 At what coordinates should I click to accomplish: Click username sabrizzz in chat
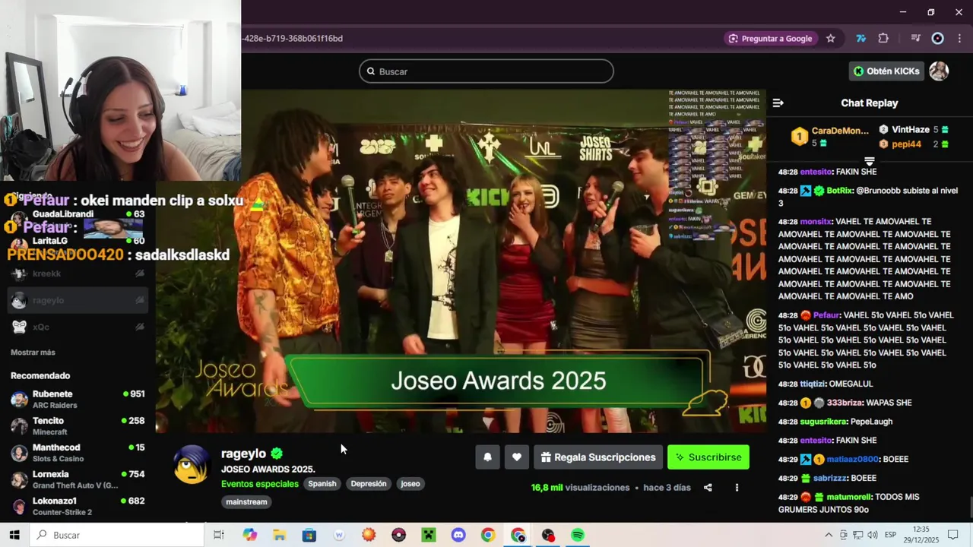coord(829,479)
